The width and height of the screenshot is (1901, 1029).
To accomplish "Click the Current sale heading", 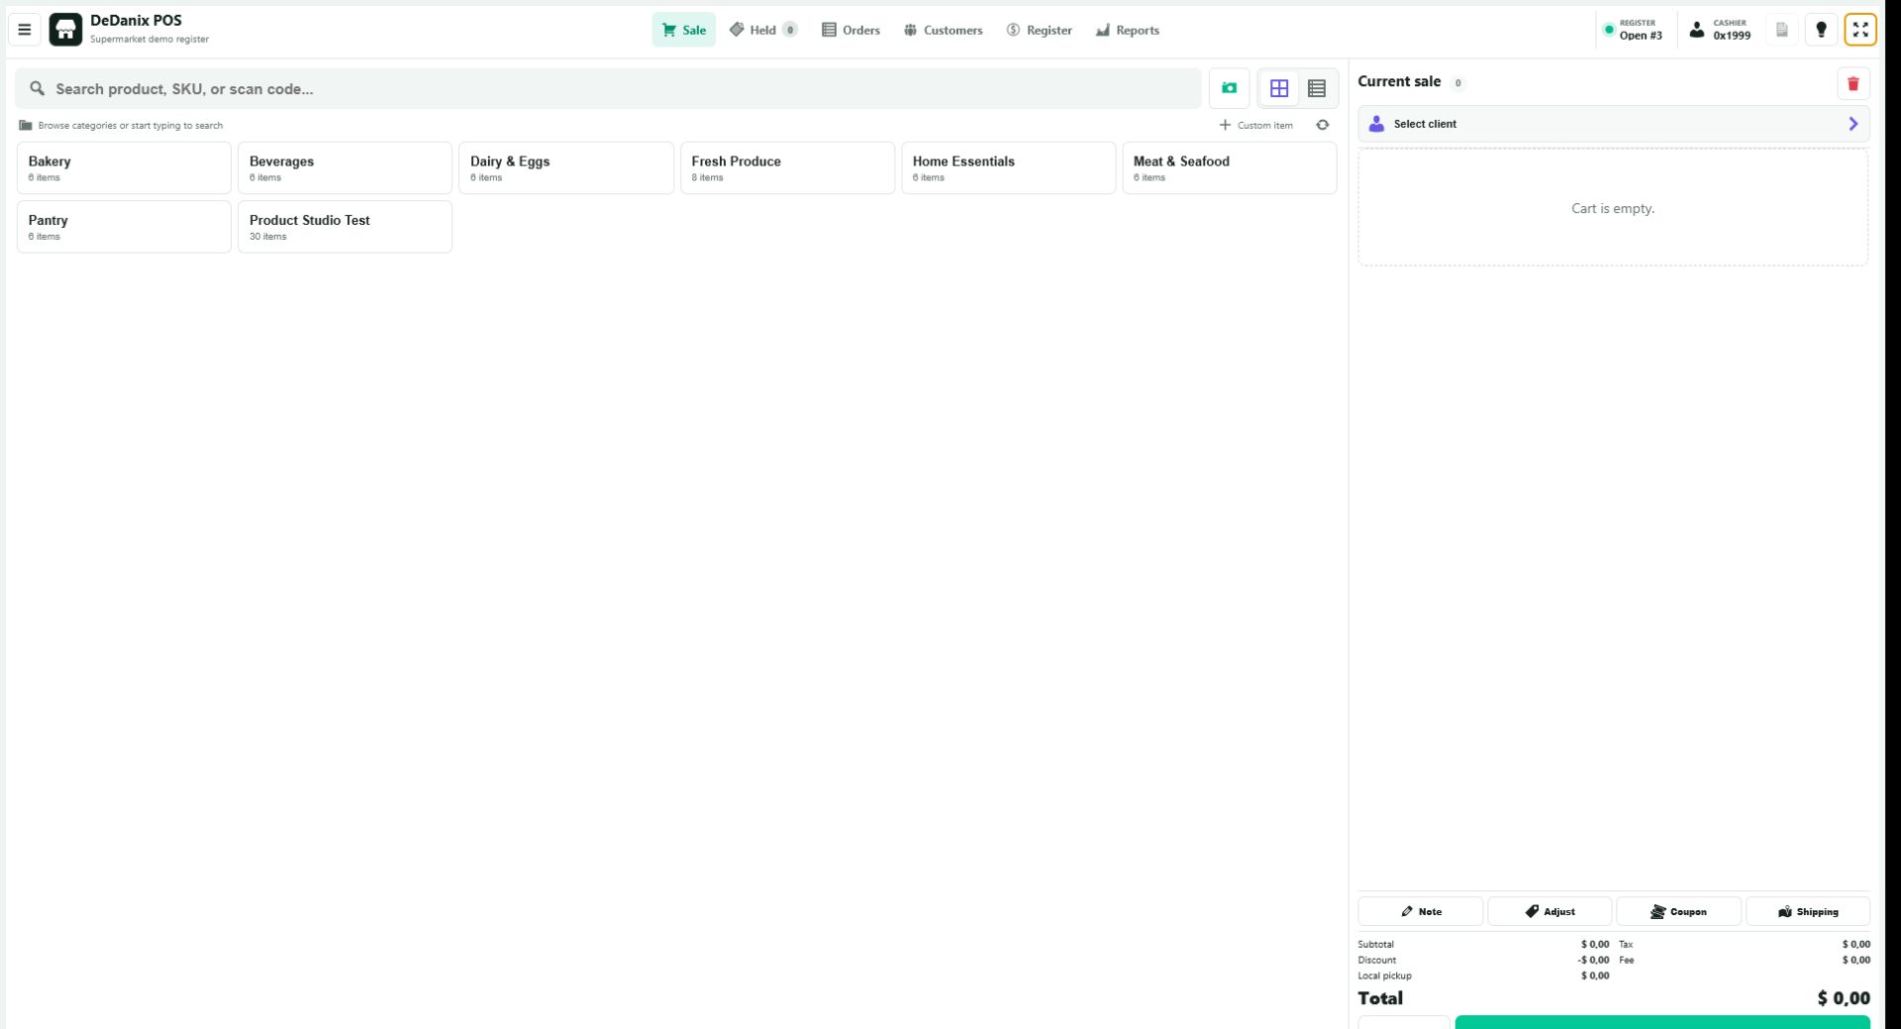I will pyautogui.click(x=1399, y=82).
